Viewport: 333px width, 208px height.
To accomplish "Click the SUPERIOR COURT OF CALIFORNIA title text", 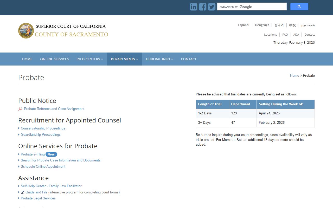I will pyautogui.click(x=71, y=26).
